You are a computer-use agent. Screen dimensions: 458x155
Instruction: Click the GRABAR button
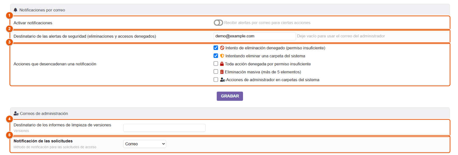tap(230, 96)
